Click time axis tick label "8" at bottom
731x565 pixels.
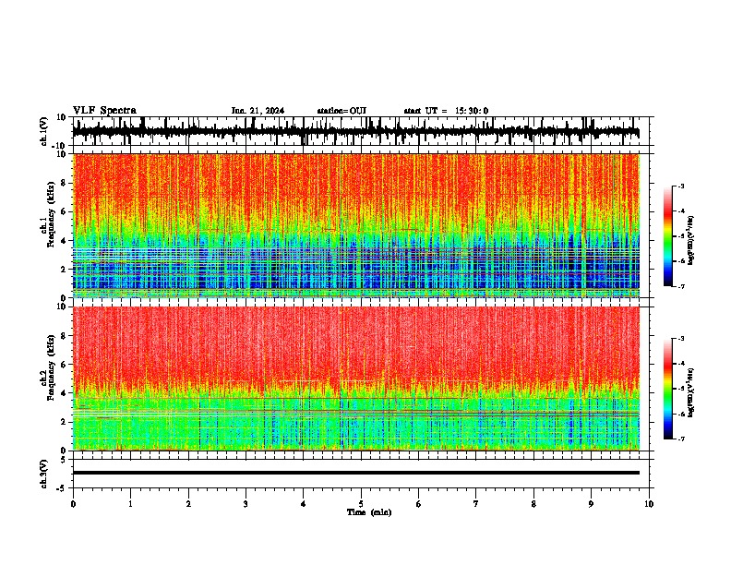pyautogui.click(x=533, y=504)
